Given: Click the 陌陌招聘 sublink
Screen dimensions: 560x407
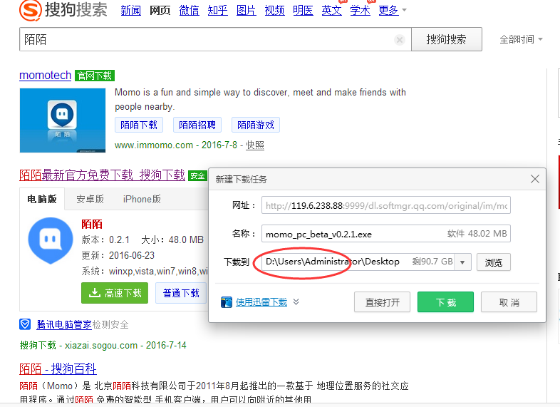Looking at the screenshot, I should 197,125.
